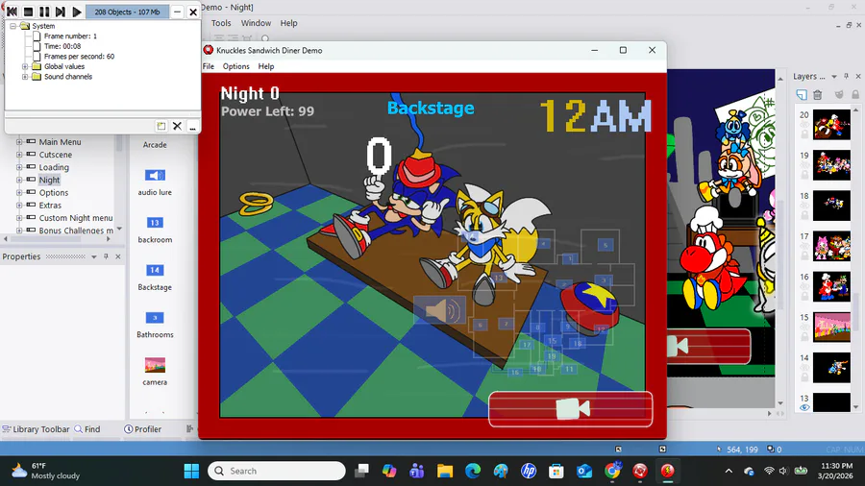Viewport: 865px width, 486px height.
Task: Expand the Loading frame node
Action: click(x=19, y=167)
